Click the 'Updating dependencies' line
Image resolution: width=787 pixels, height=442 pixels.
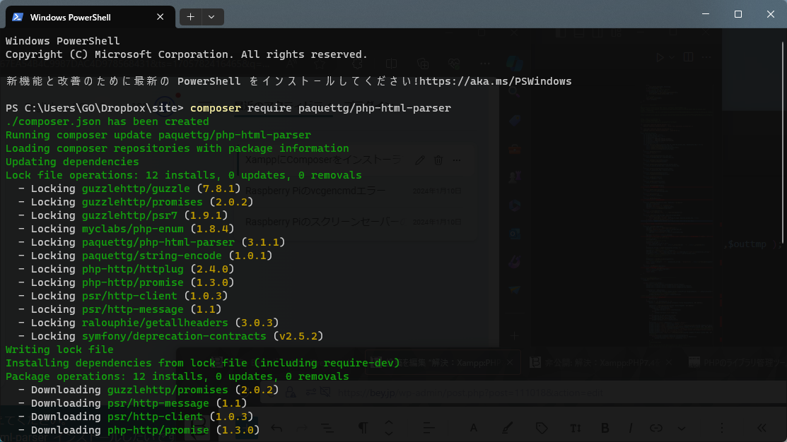[x=72, y=162]
